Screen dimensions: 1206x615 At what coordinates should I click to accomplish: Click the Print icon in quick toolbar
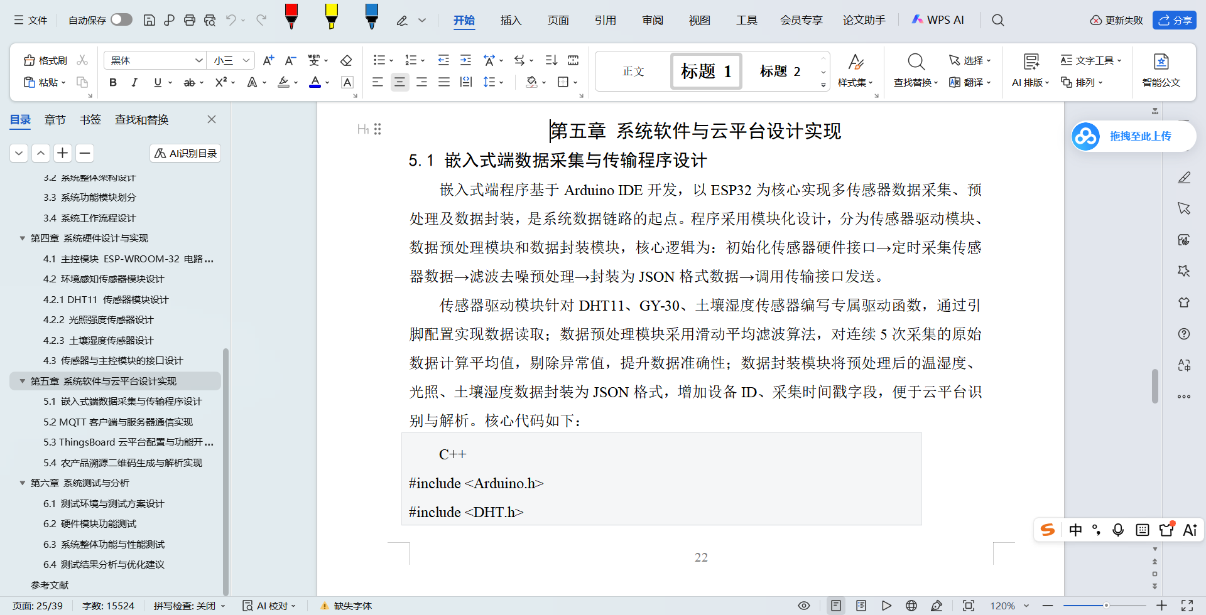pyautogui.click(x=190, y=20)
